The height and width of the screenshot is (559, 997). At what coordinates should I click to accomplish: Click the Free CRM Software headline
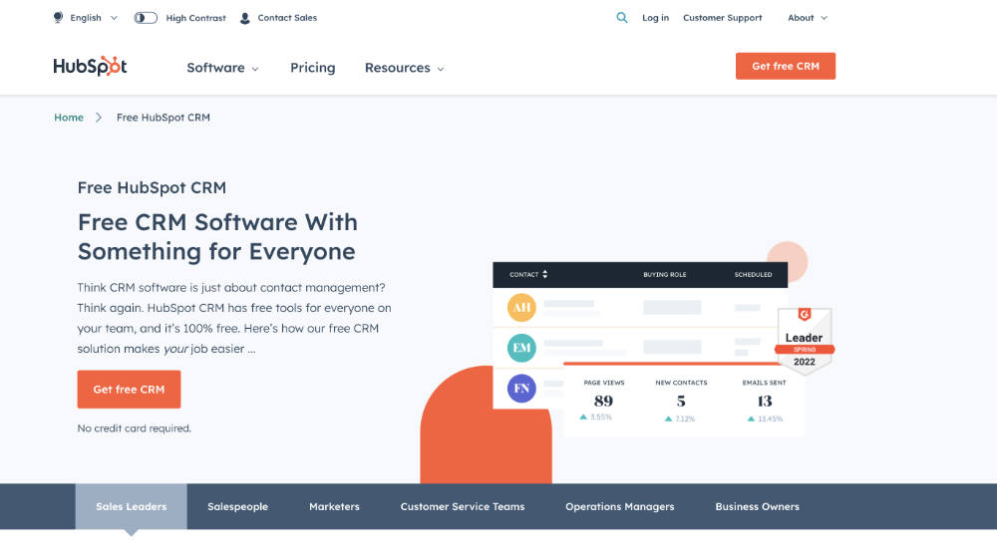click(x=217, y=237)
